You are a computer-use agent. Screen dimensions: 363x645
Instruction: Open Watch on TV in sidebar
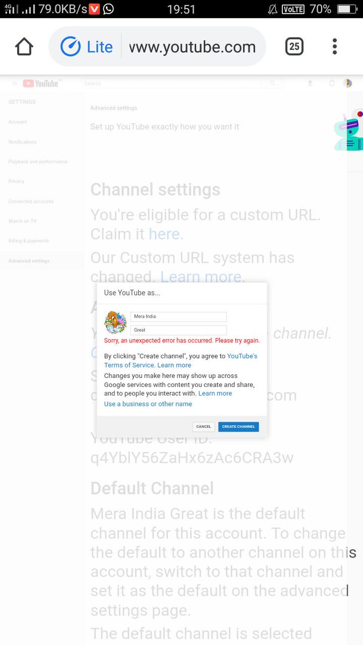pos(23,221)
